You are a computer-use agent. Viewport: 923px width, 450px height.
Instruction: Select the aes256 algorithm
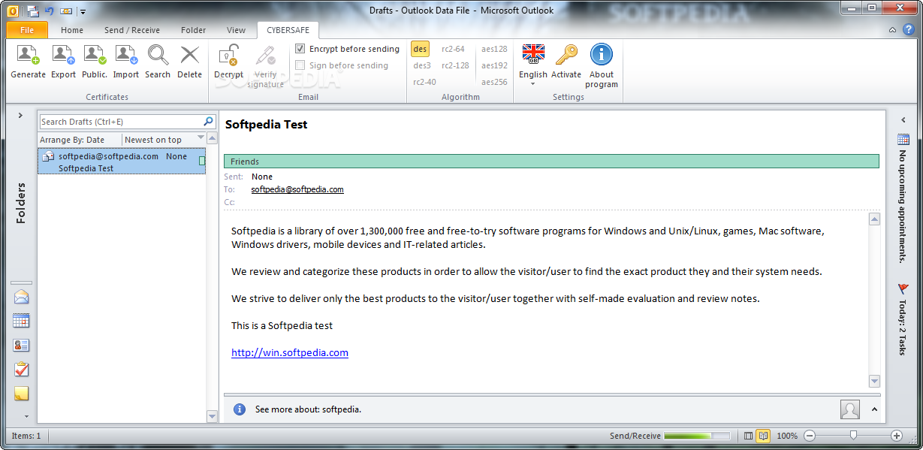pyautogui.click(x=494, y=82)
